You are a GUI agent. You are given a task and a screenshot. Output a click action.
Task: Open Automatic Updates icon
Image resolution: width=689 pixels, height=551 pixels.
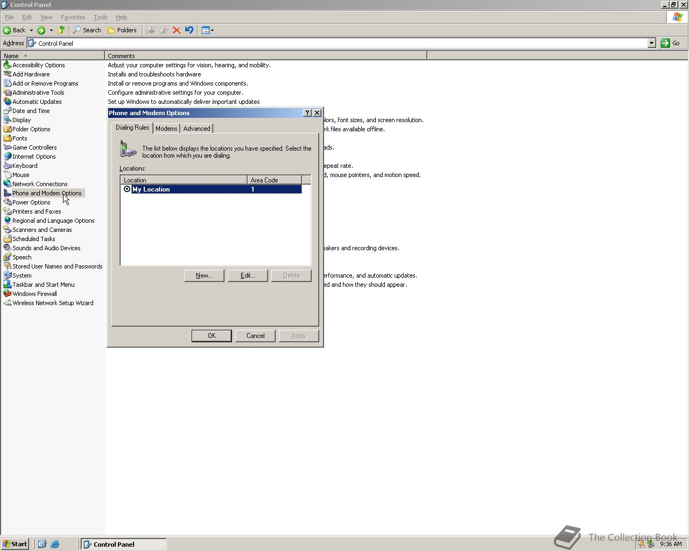7,102
